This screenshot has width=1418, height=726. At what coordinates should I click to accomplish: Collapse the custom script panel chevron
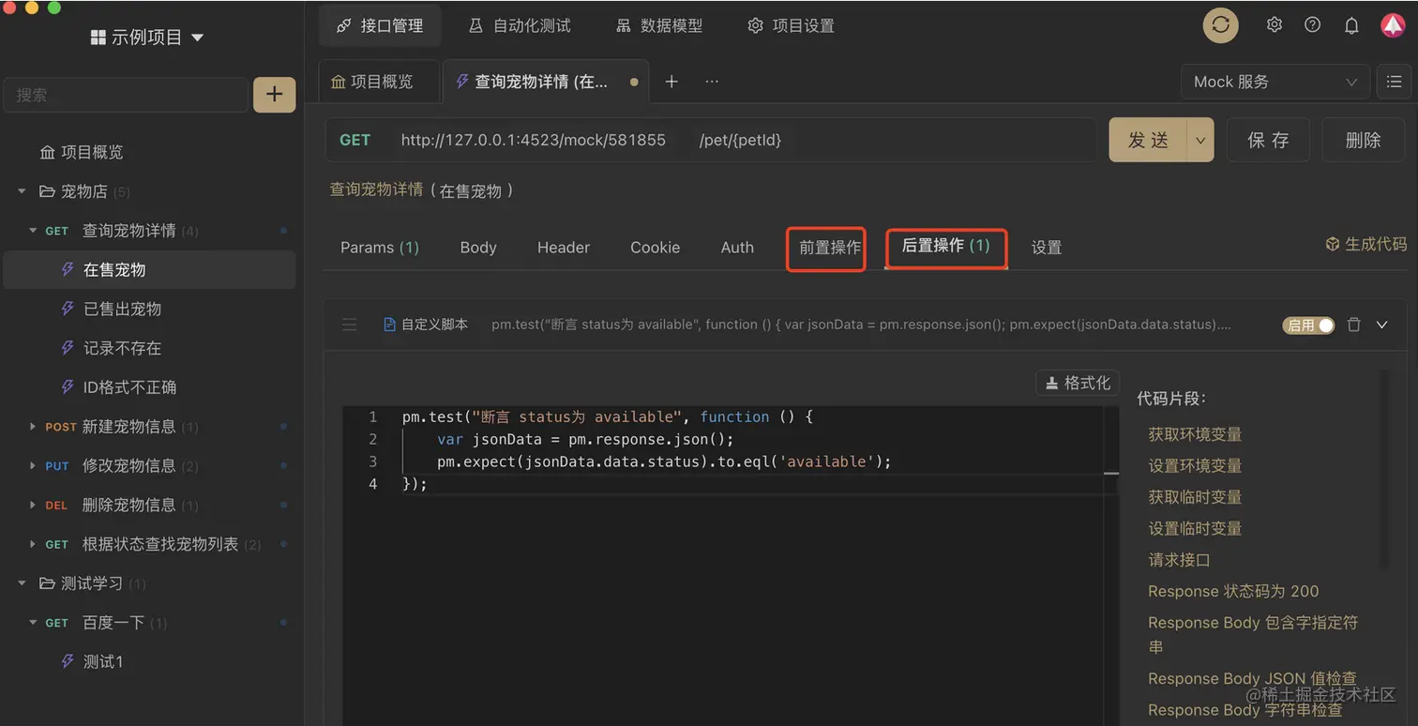tap(1381, 325)
